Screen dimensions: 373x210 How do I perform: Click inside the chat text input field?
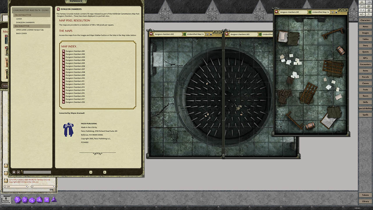[x=23, y=190]
